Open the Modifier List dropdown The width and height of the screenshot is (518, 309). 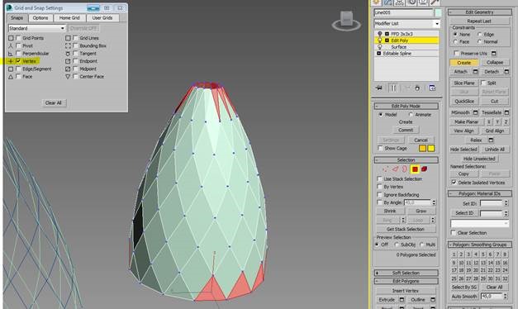click(407, 24)
